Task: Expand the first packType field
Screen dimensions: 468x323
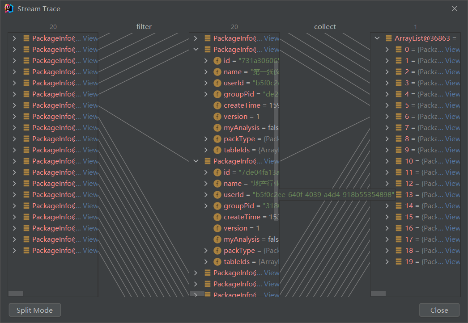Action: 206,139
